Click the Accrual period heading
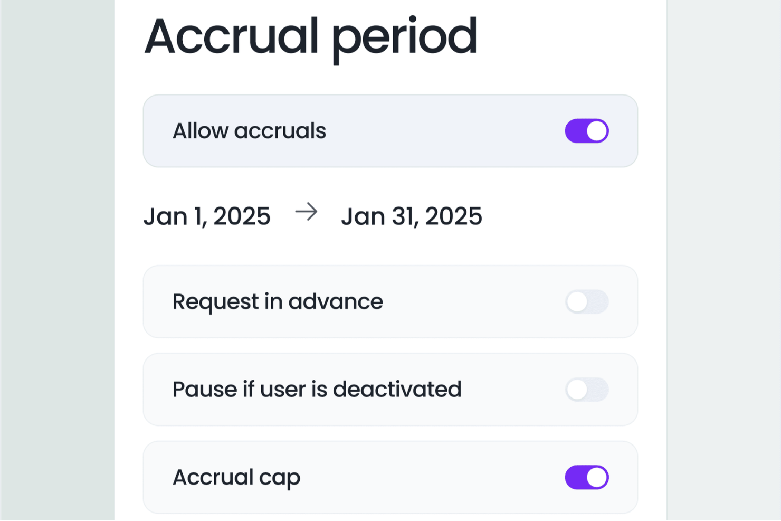This screenshot has width=781, height=521. 310,37
